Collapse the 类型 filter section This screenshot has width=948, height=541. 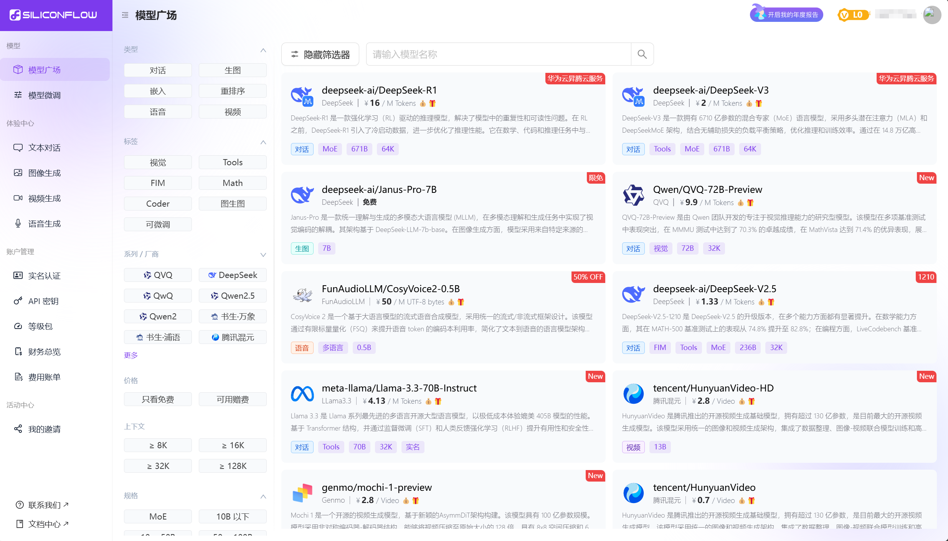point(263,50)
